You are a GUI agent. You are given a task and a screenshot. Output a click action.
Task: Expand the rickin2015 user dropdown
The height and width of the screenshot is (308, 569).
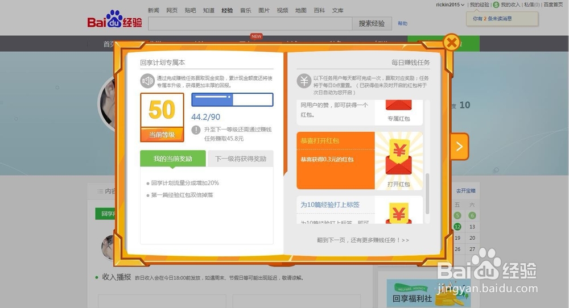coord(450,5)
